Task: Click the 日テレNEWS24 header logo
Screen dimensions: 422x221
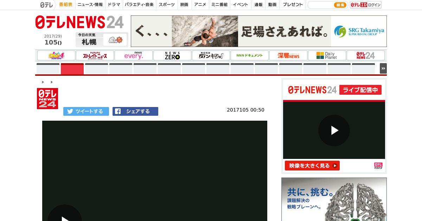Action: click(79, 22)
